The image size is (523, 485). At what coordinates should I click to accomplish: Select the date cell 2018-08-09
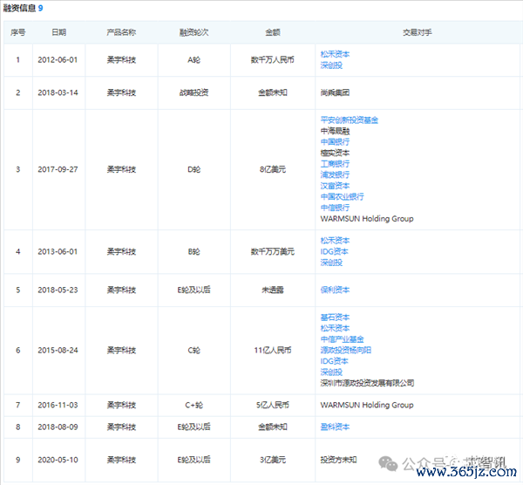tap(58, 427)
